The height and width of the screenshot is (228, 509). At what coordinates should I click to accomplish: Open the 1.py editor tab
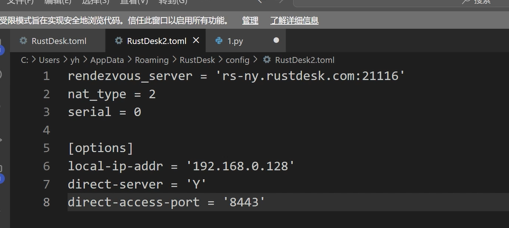[235, 41]
